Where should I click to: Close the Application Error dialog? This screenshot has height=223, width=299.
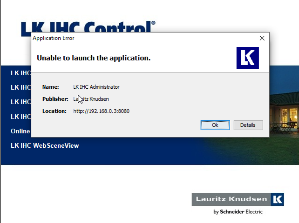coord(262,38)
